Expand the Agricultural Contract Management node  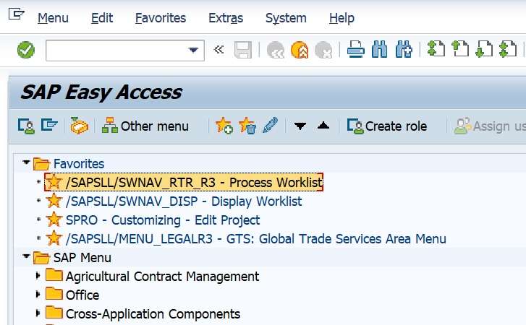38,275
